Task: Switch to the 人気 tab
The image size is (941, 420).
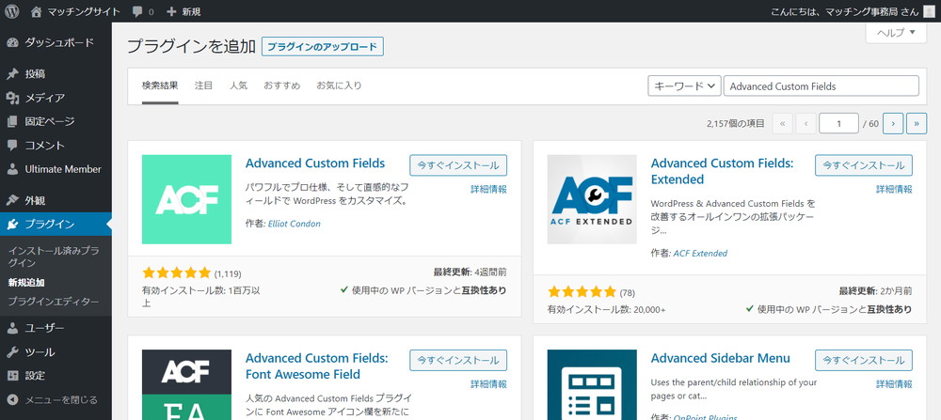Action: (x=238, y=86)
